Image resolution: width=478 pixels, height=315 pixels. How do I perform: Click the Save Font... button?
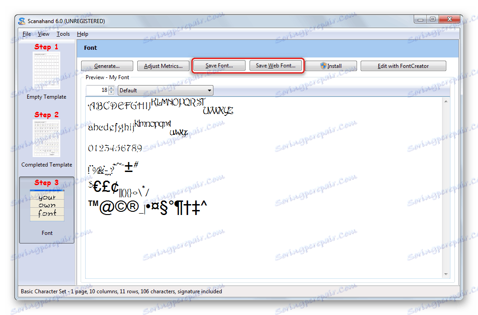click(219, 66)
